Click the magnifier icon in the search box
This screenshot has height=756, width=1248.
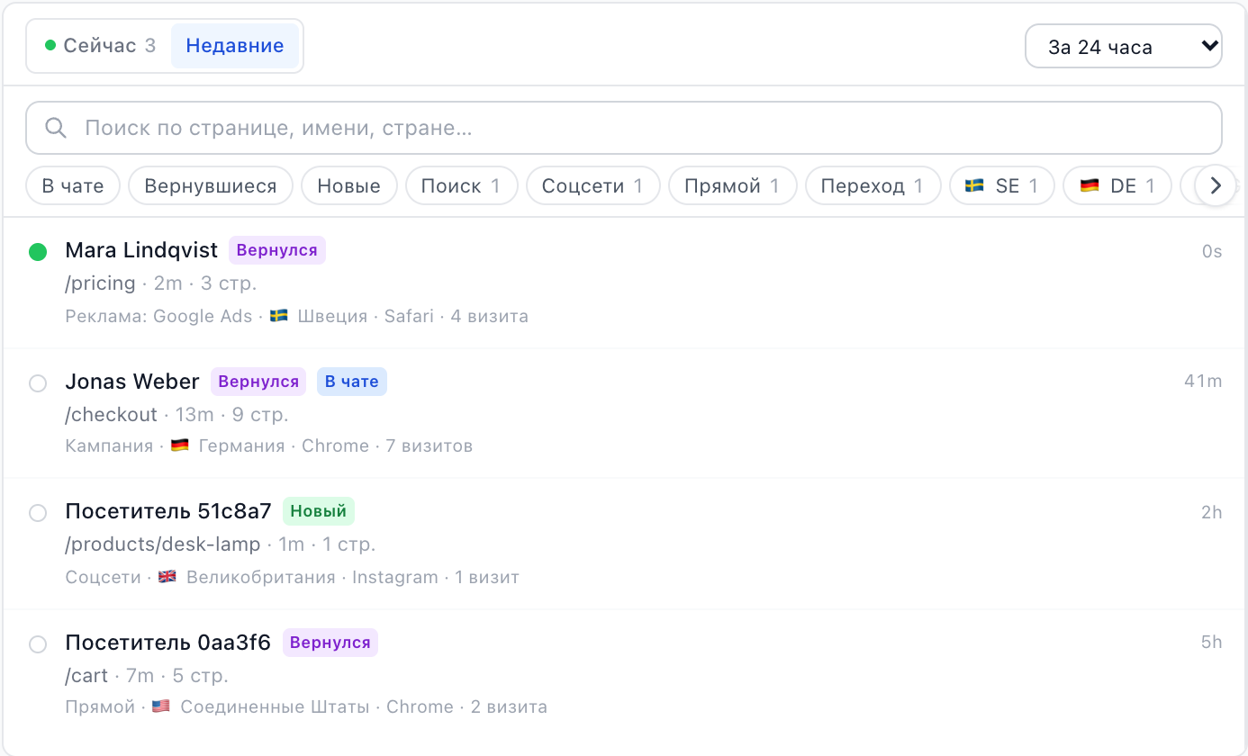click(56, 128)
